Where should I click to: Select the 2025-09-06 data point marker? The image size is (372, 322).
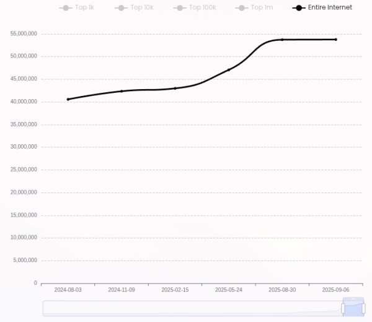coord(335,40)
